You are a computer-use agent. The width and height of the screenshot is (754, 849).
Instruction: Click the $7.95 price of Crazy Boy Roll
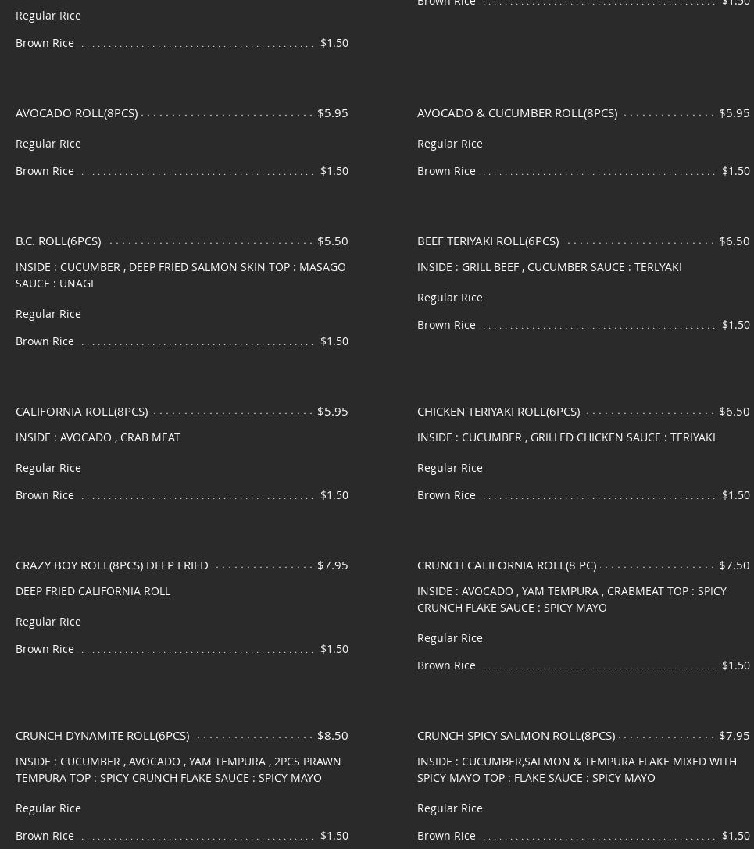pos(333,565)
